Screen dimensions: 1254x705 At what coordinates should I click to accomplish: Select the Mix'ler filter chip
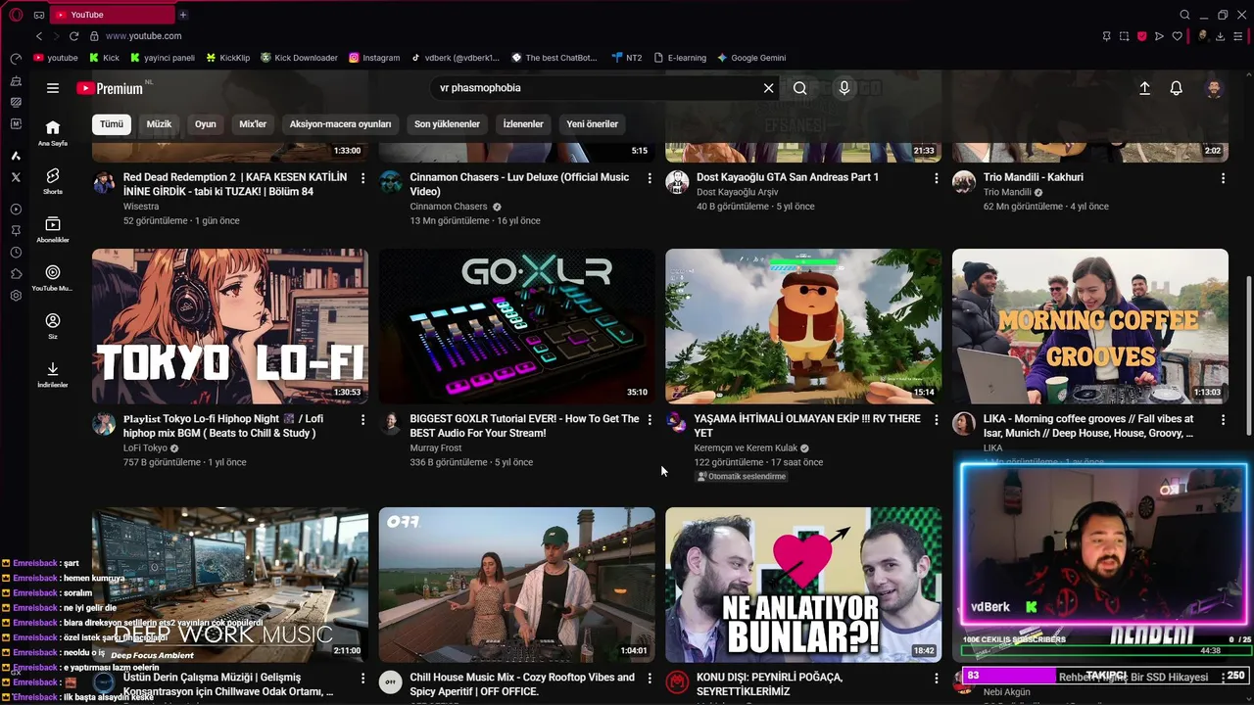coord(253,124)
